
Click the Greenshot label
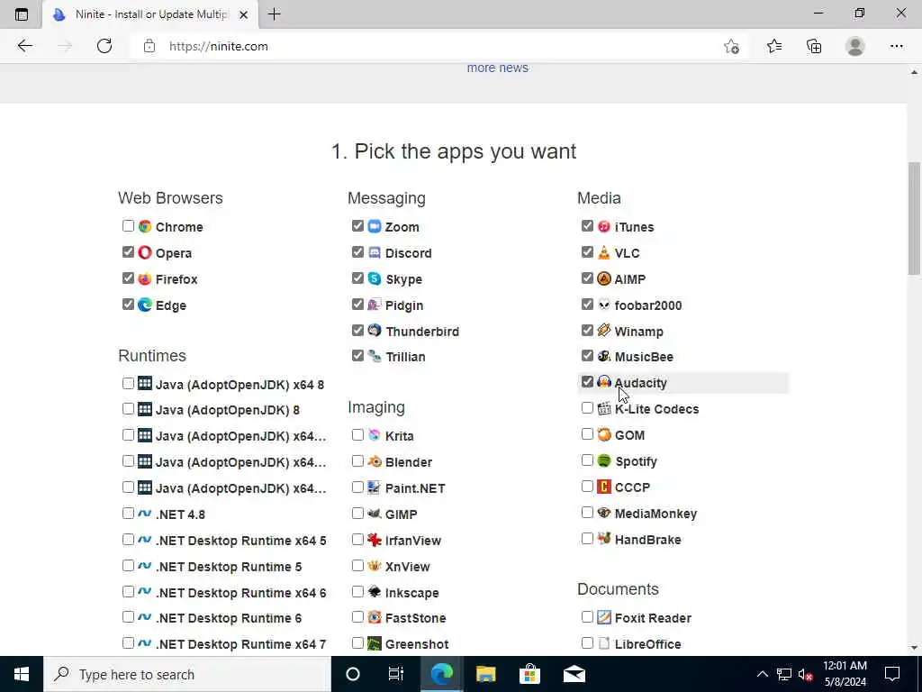417,644
